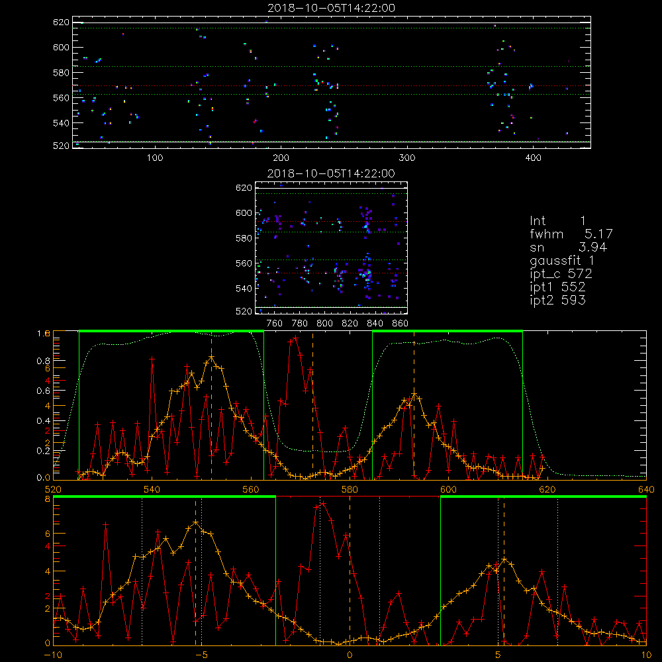The image size is (662, 662).
Task: Click the top plot's title timestamp 2018-10-05T14:22:00
Action: [x=331, y=8]
